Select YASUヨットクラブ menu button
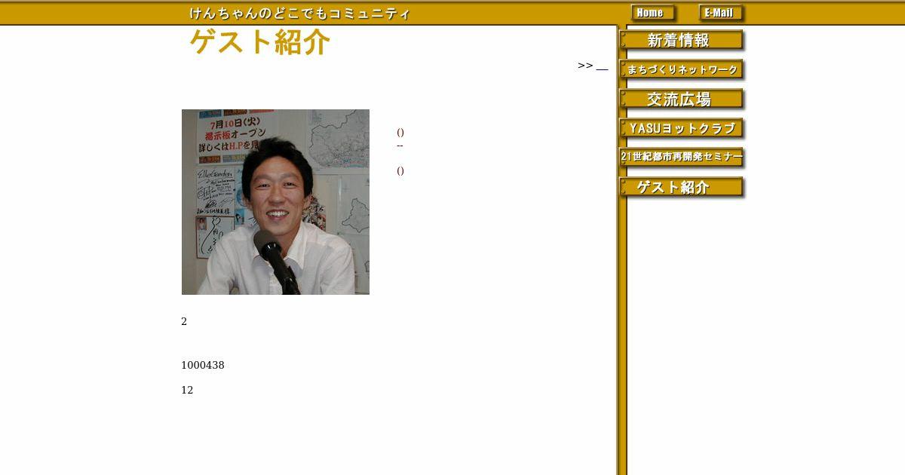This screenshot has width=905, height=475. click(x=682, y=129)
